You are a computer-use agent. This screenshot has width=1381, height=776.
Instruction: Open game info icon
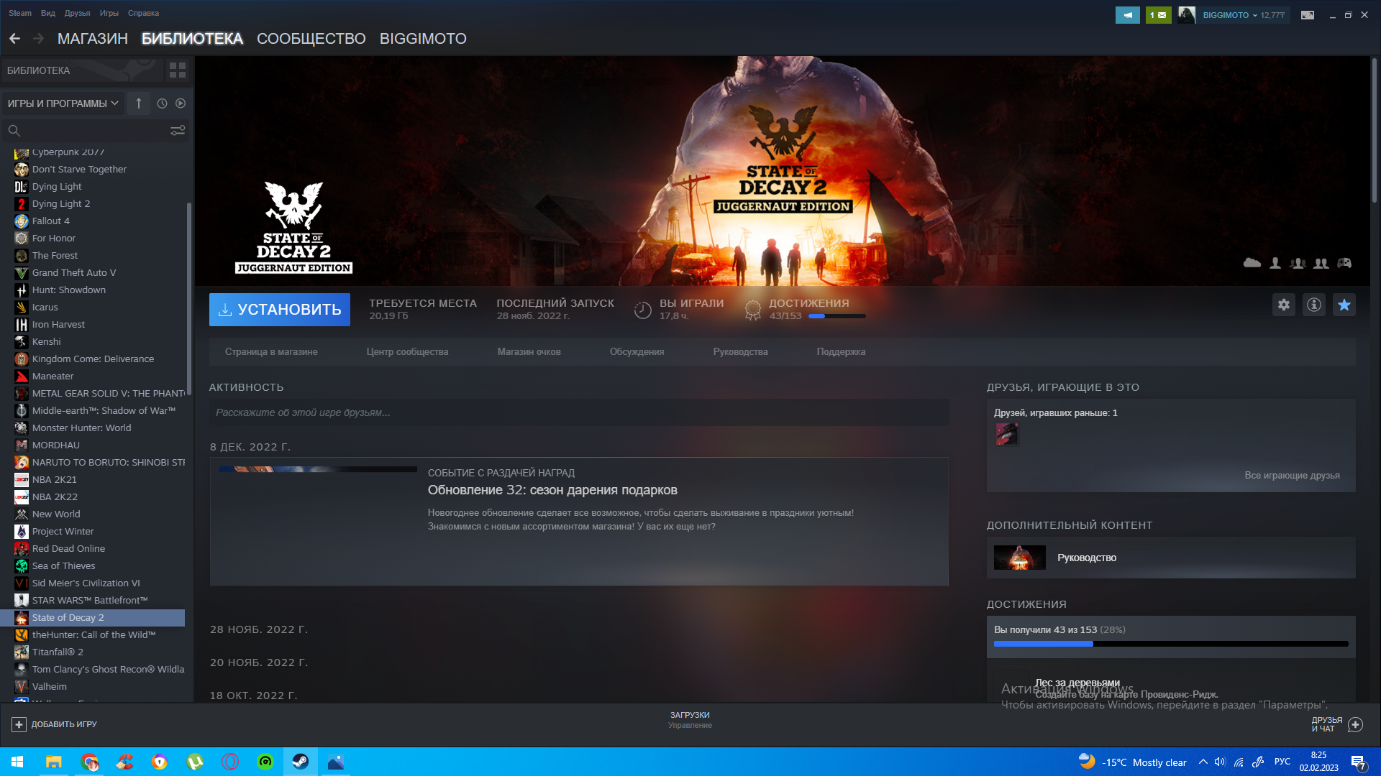tap(1314, 305)
